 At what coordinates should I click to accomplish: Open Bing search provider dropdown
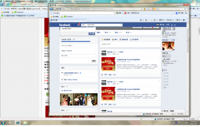pos(187,9)
